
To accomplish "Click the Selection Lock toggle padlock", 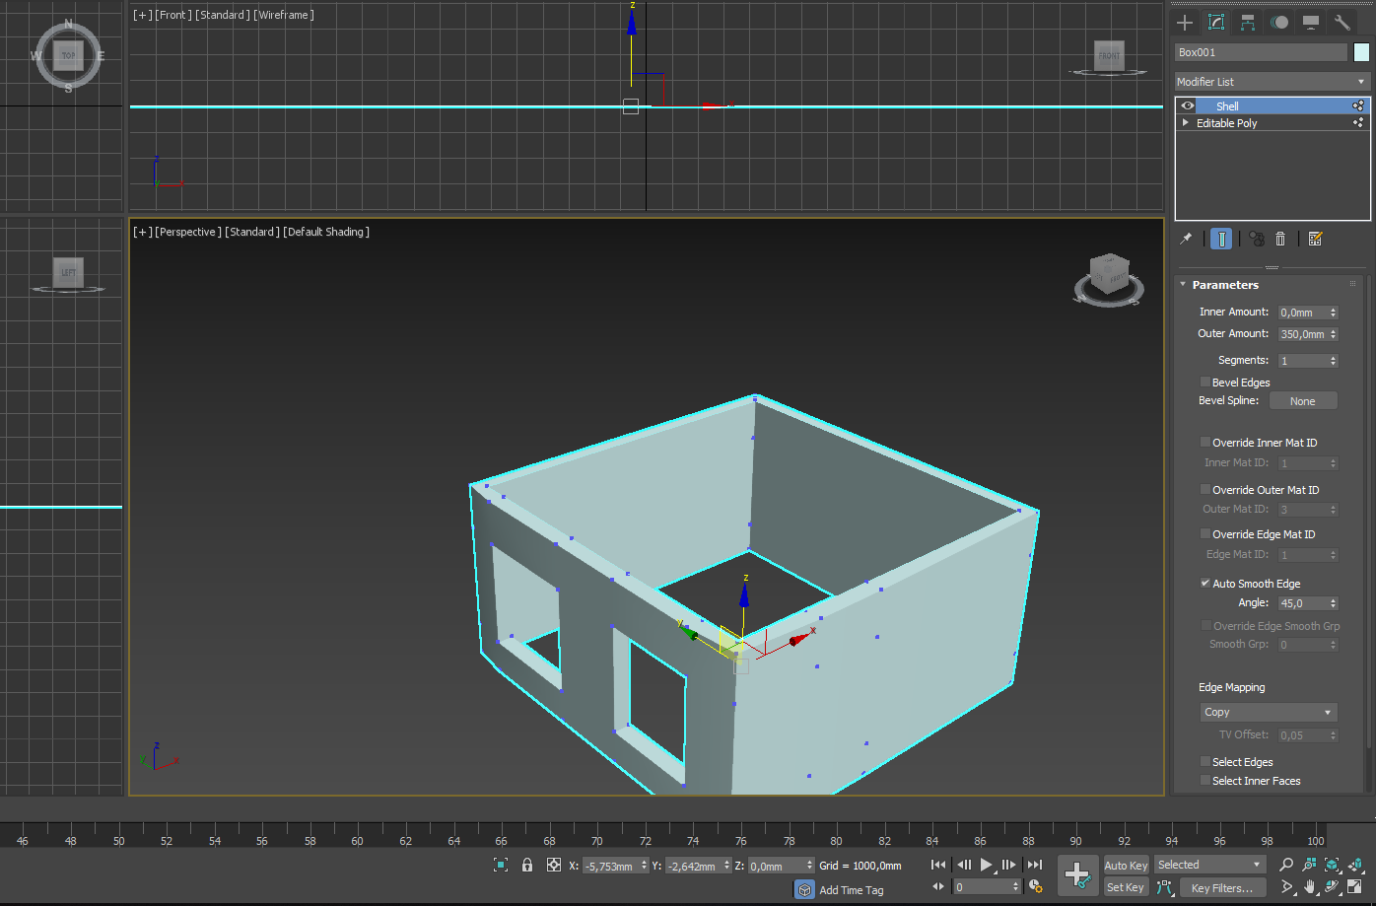I will click(527, 865).
